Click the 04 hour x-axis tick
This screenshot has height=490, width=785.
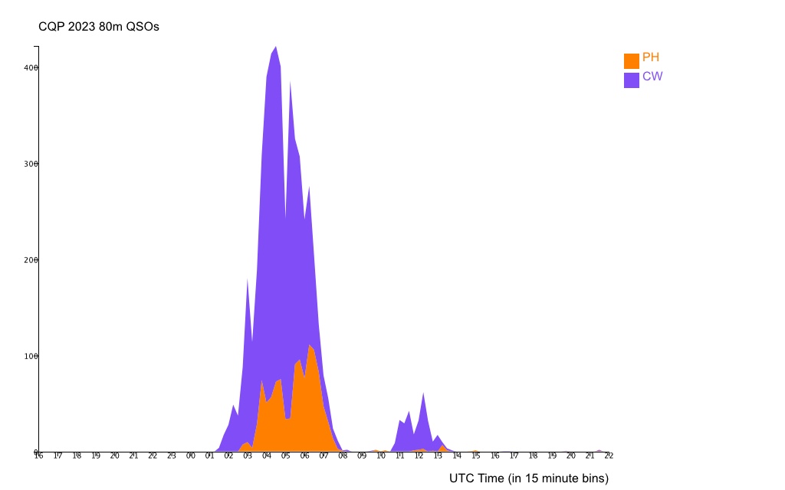point(267,456)
